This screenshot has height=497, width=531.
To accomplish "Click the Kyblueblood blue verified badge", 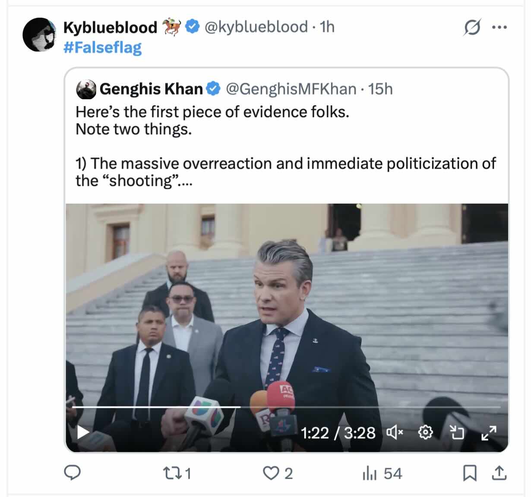I will [x=192, y=27].
